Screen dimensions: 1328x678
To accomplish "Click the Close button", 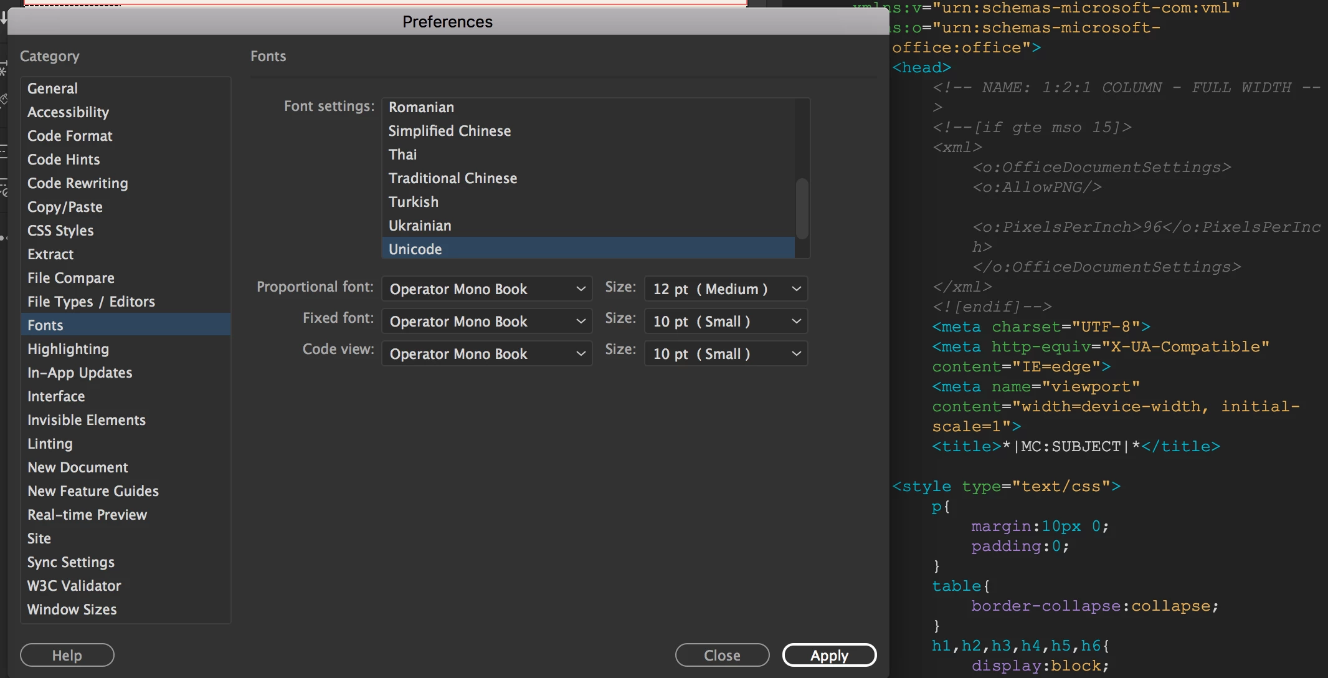I will click(x=722, y=655).
